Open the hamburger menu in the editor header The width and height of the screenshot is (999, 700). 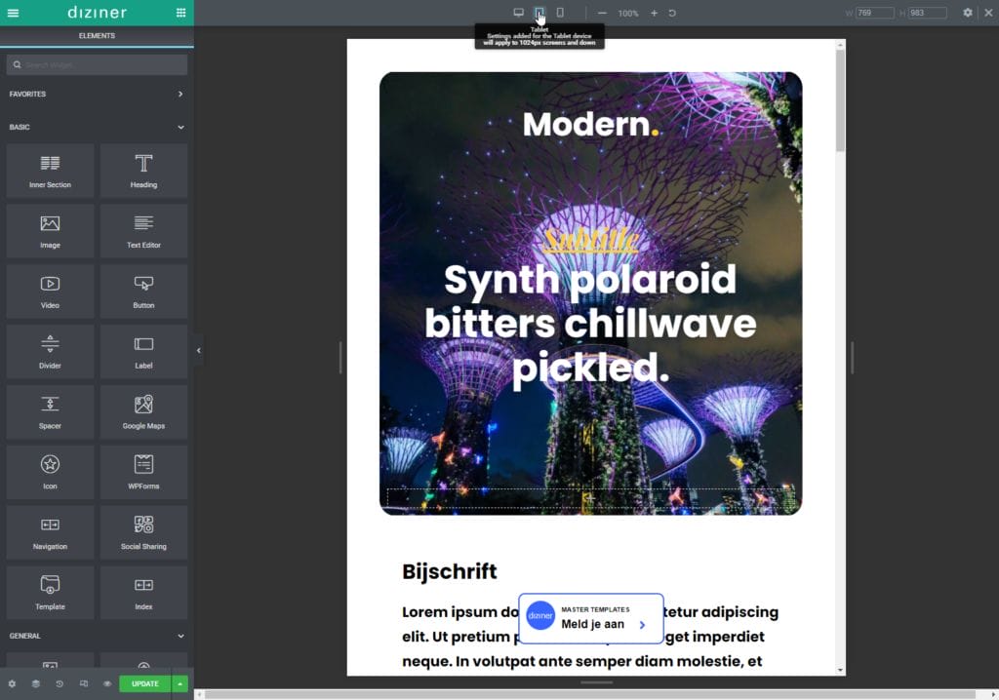point(13,13)
